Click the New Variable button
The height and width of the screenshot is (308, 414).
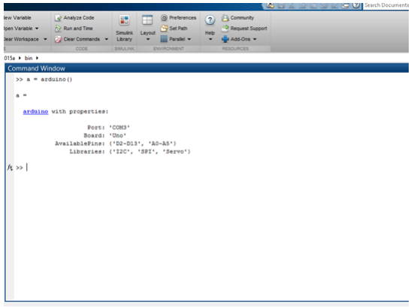click(x=17, y=18)
